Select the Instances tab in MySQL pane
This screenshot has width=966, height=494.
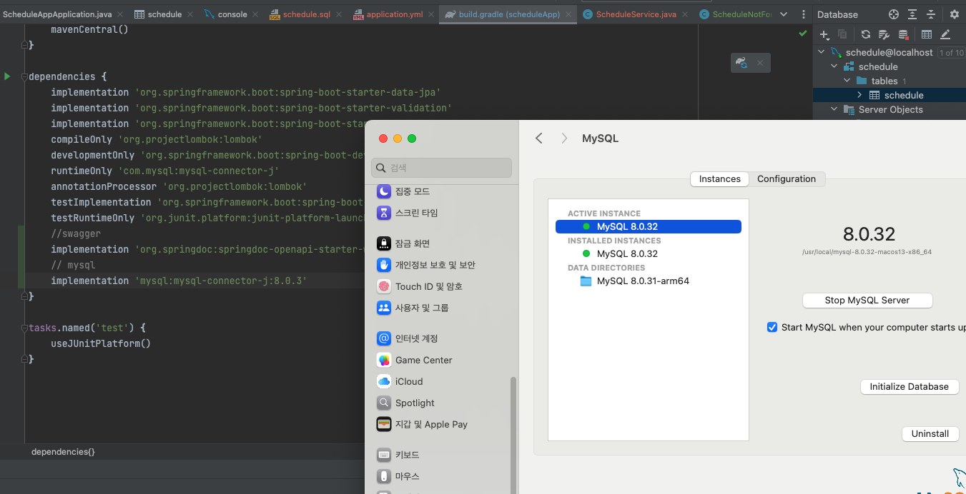(719, 179)
